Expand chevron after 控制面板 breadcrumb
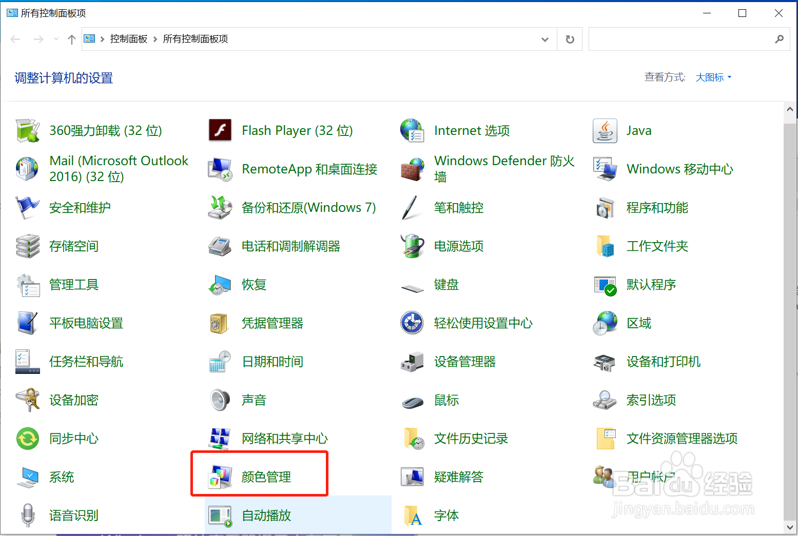 pyautogui.click(x=155, y=39)
